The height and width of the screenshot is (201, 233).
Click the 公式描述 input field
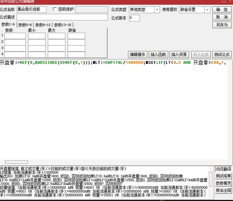(62, 17)
